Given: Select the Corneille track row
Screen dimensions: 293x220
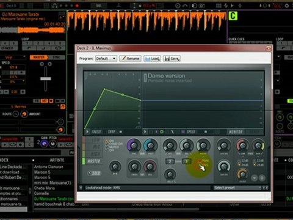Looking at the screenshot, I should [x=42, y=193].
